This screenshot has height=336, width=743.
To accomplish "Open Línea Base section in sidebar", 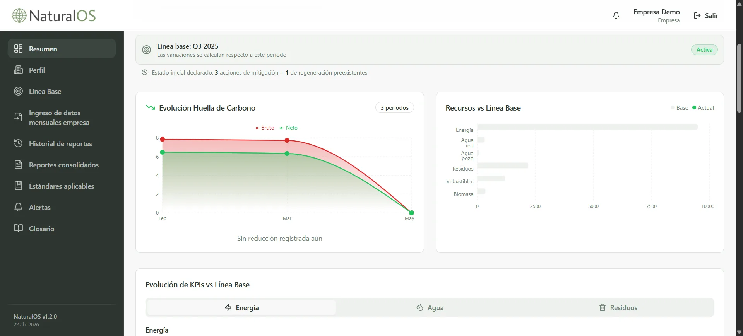I will click(62, 91).
